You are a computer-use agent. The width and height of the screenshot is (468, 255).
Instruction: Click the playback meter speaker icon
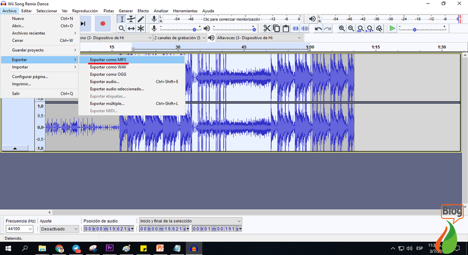tap(312, 19)
